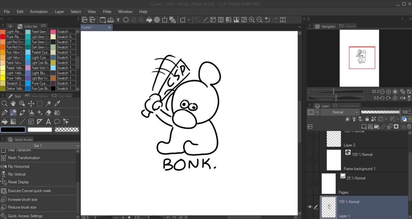
Task: Select the Auto select magic wand tool
Action: pos(49,103)
